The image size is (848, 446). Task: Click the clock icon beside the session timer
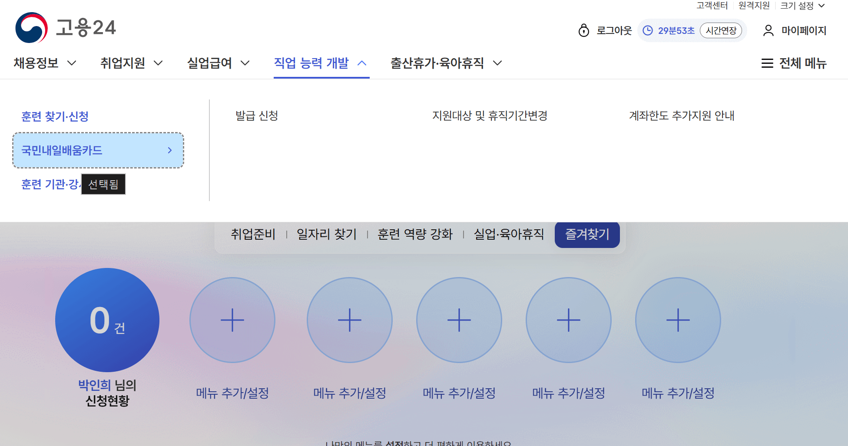pyautogui.click(x=648, y=30)
